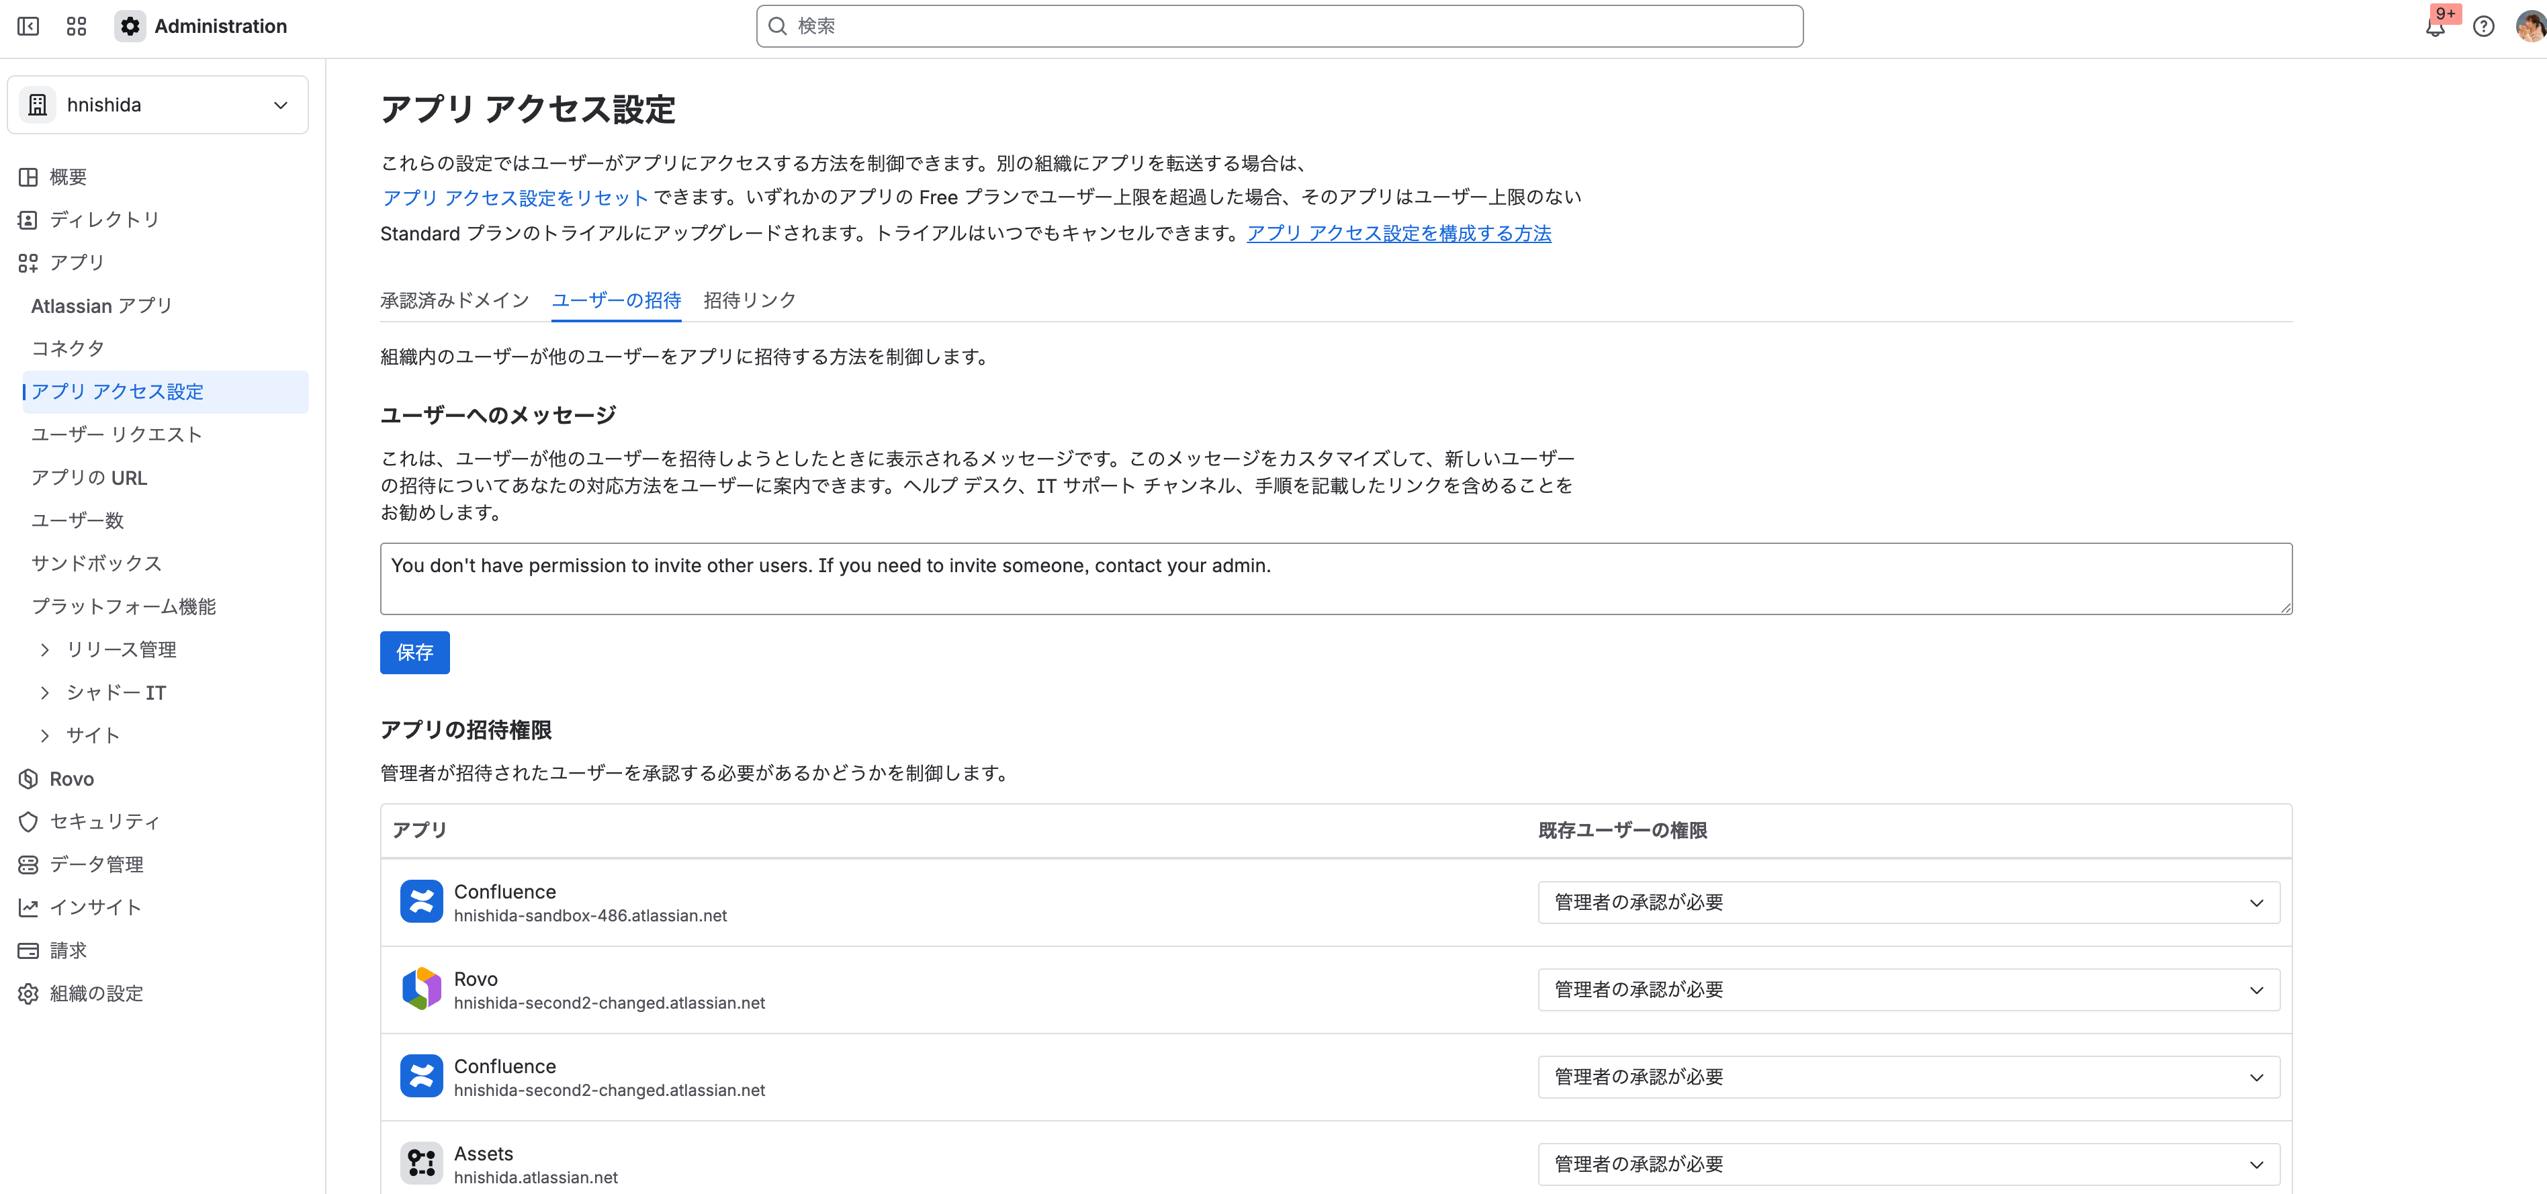The width and height of the screenshot is (2547, 1194).
Task: Open permission dropdown for Assets
Action: click(1908, 1164)
